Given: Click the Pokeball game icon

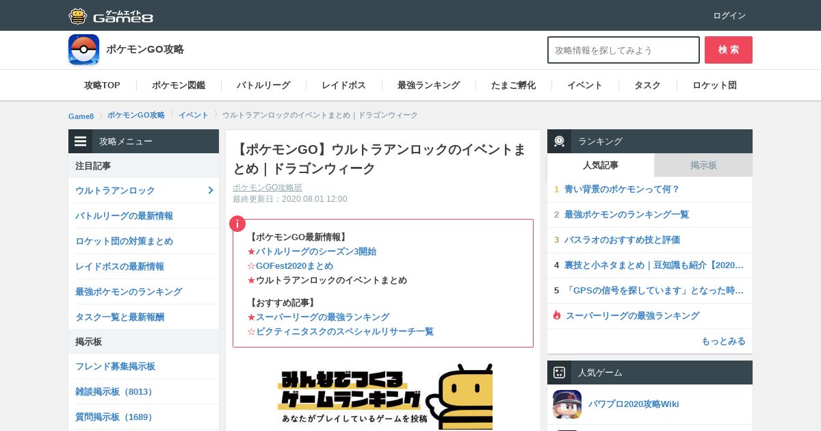Looking at the screenshot, I should click(83, 50).
